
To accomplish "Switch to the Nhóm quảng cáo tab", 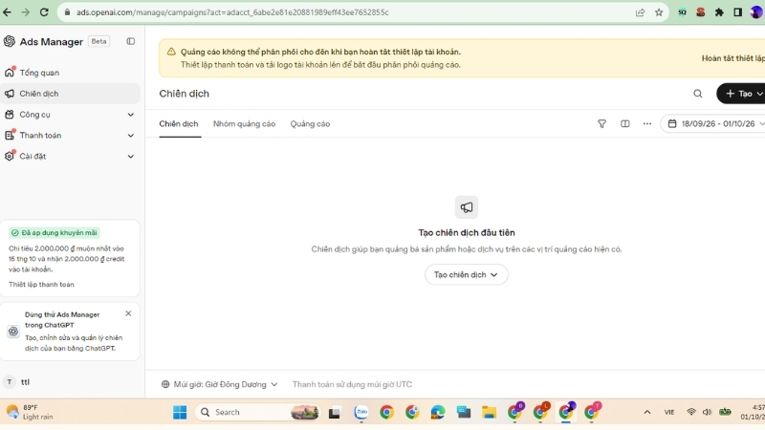I will click(x=244, y=124).
